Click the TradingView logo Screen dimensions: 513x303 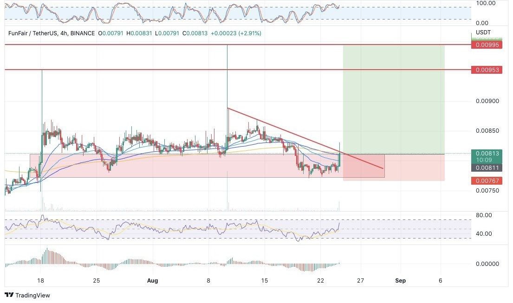[28, 295]
